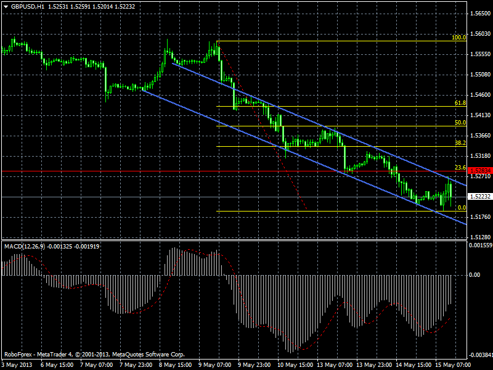Click the 1.56500 price axis label
493x370 pixels.
coord(480,14)
